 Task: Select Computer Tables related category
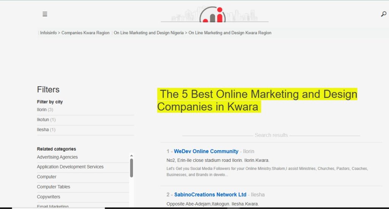pyautogui.click(x=54, y=187)
